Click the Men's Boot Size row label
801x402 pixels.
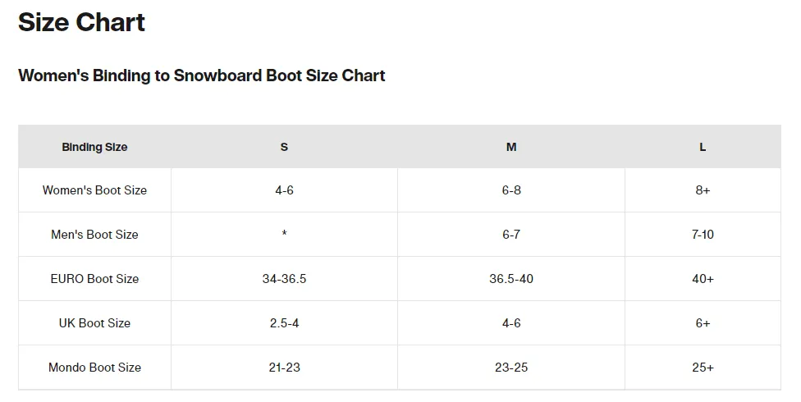(94, 235)
